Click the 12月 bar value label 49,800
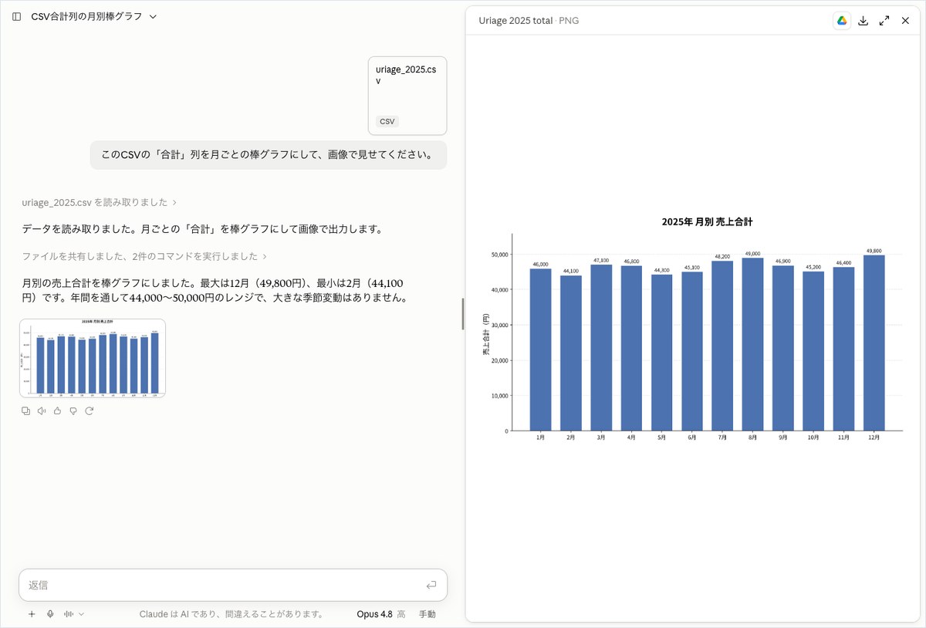Viewport: 926px width, 628px height. coord(874,251)
